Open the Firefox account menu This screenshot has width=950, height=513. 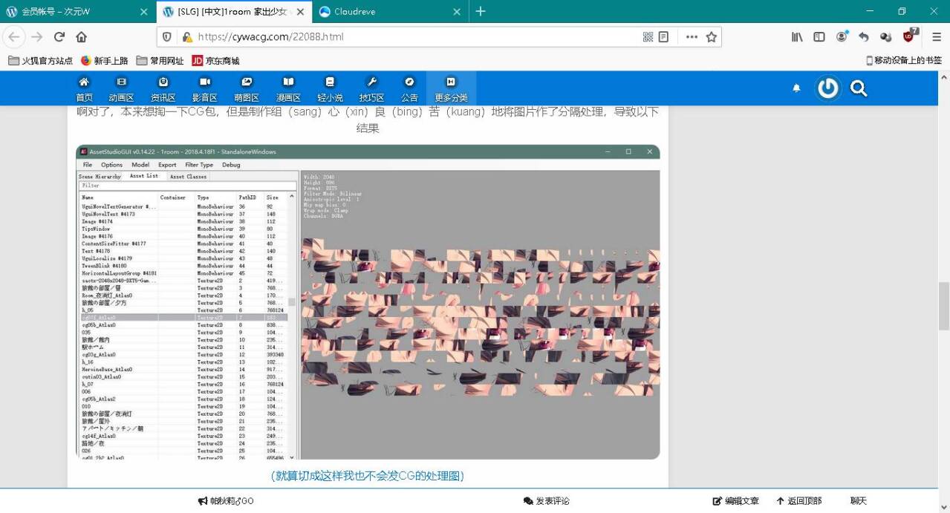[842, 37]
